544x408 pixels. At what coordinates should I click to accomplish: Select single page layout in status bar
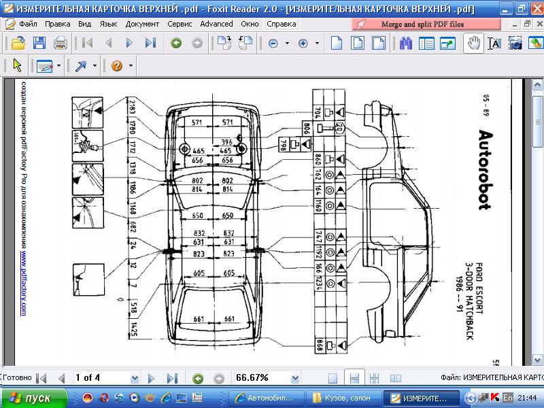click(333, 378)
